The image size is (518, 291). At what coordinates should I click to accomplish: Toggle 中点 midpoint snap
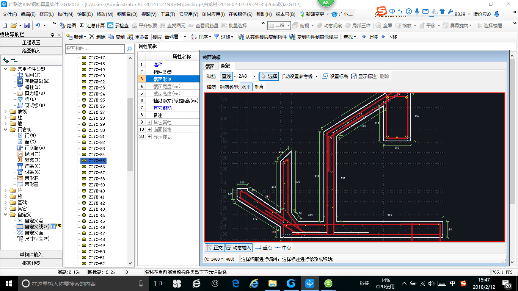point(283,247)
